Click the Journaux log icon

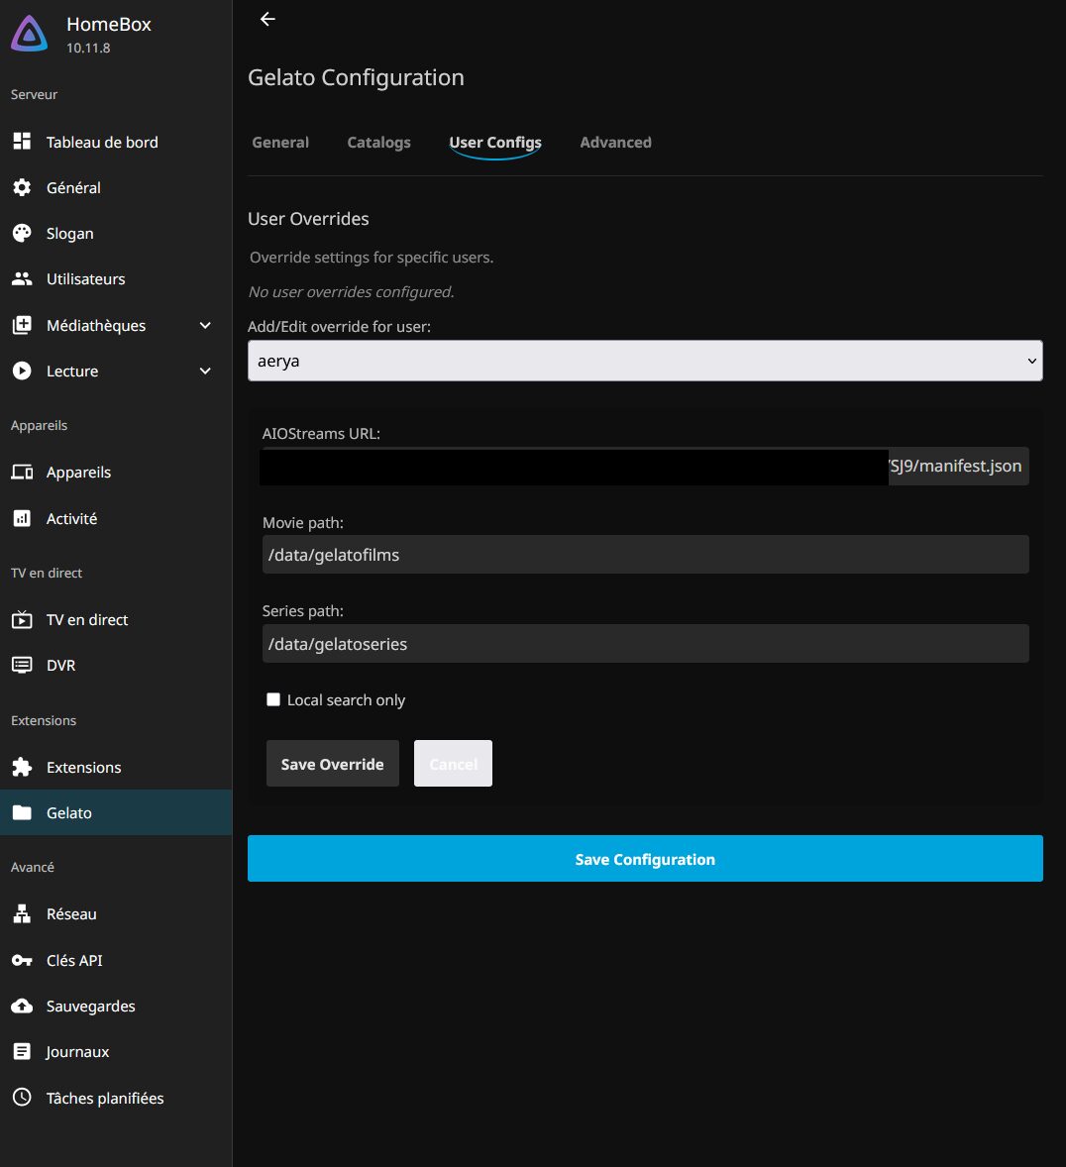click(x=23, y=1051)
